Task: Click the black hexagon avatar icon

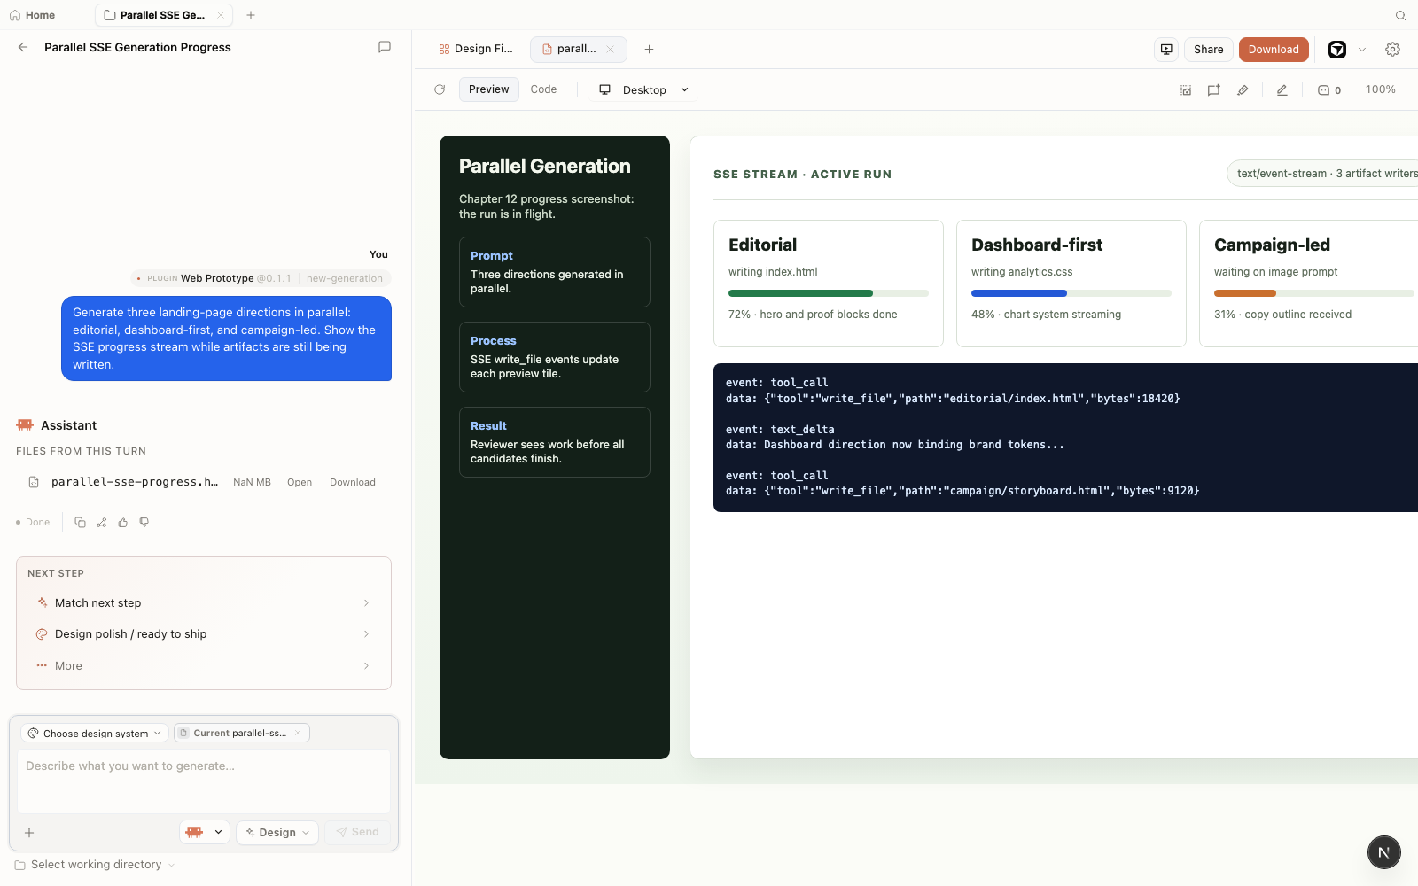Action: tap(1337, 50)
